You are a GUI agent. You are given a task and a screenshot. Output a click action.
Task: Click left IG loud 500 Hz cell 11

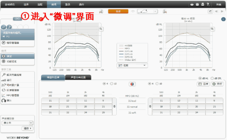click(50, 101)
